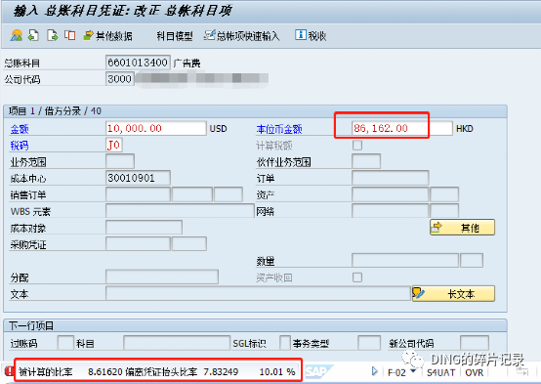Open 总帐项快速输入 fast entry
The height and width of the screenshot is (384, 541).
(x=241, y=35)
